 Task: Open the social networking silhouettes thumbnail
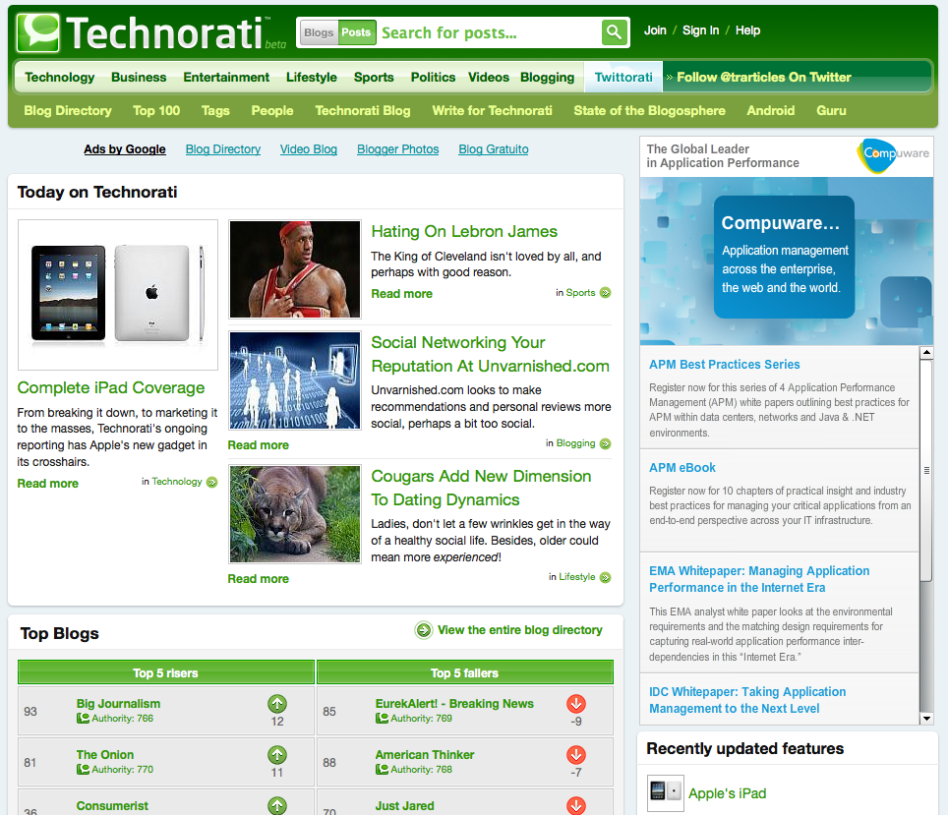(295, 380)
